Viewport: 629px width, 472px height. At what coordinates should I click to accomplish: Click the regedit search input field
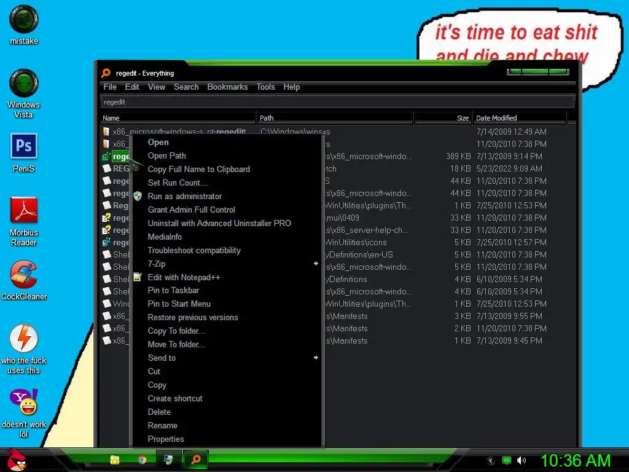pos(337,102)
